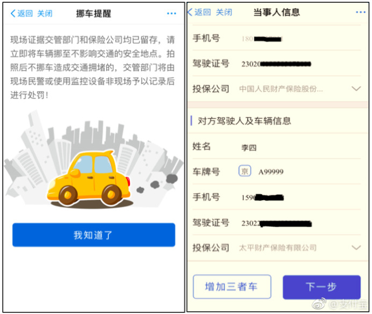This screenshot has width=372, height=314.
Task: Tap the back chevron on 当事人信息 screen
Action: point(190,12)
